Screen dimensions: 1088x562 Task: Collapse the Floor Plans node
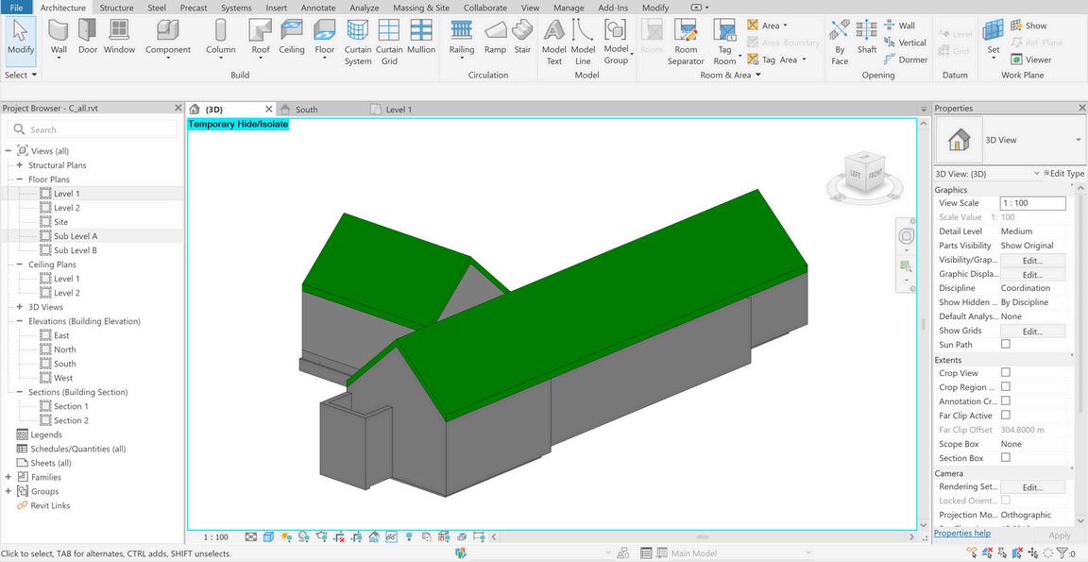click(x=20, y=179)
